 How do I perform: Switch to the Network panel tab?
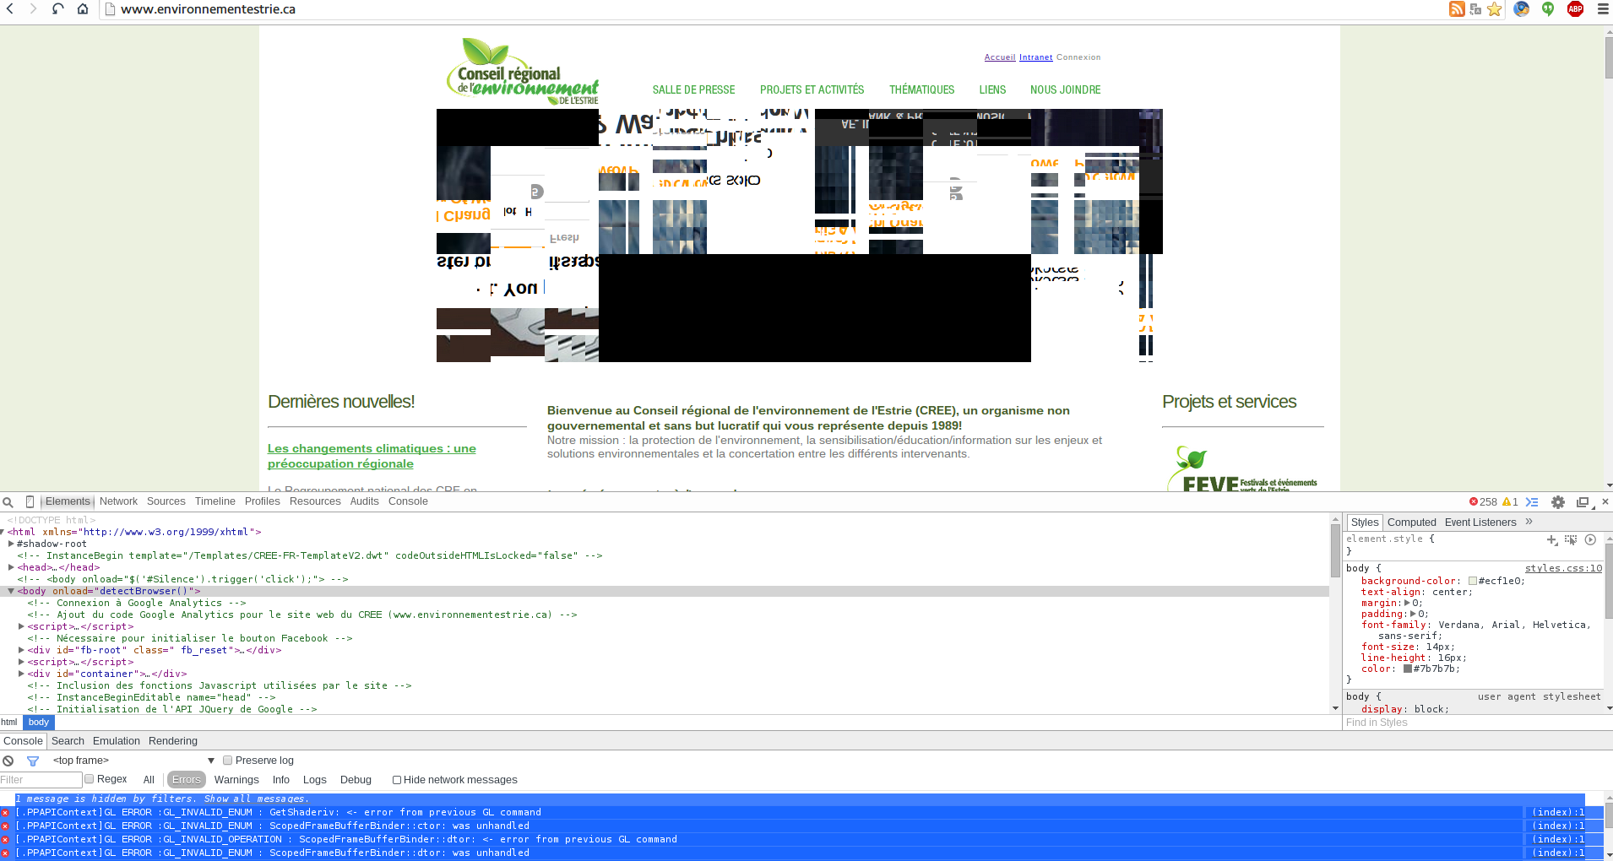tap(118, 501)
